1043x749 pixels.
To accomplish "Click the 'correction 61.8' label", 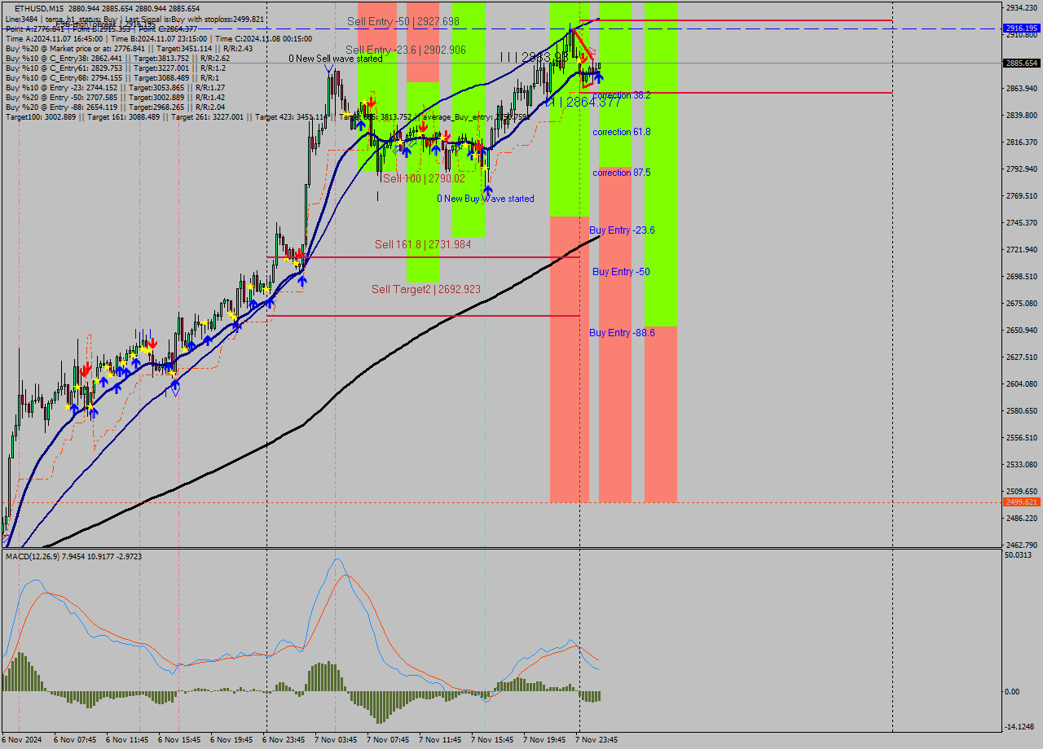I will click(622, 132).
